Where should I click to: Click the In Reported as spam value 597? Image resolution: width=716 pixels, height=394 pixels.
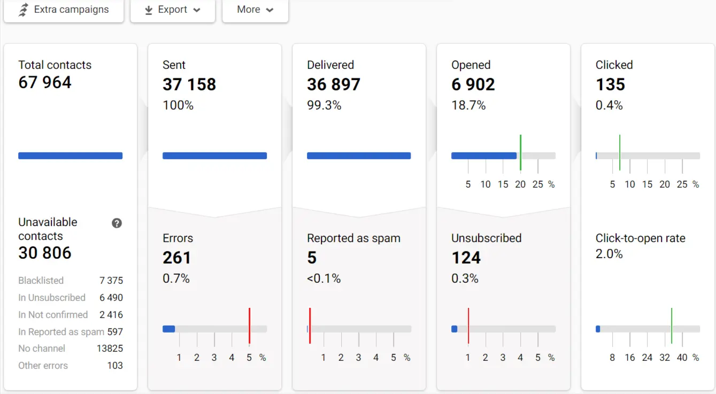pos(115,331)
